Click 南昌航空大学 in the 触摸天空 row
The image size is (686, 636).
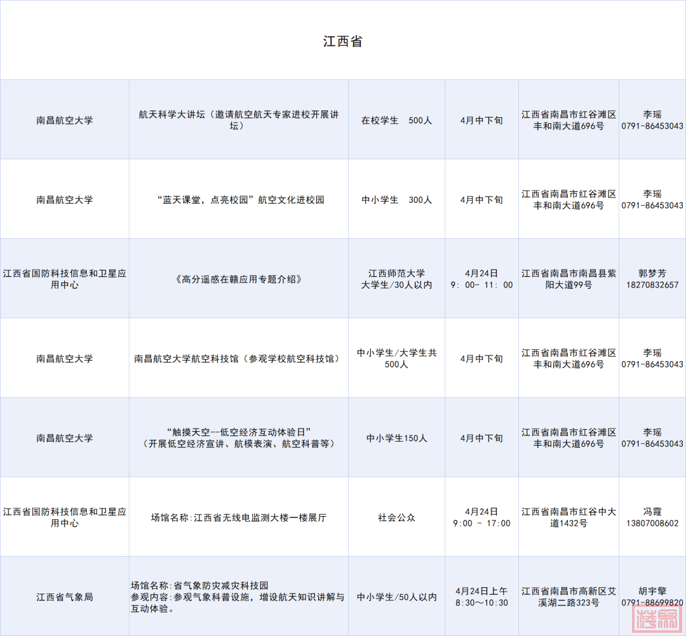65,438
